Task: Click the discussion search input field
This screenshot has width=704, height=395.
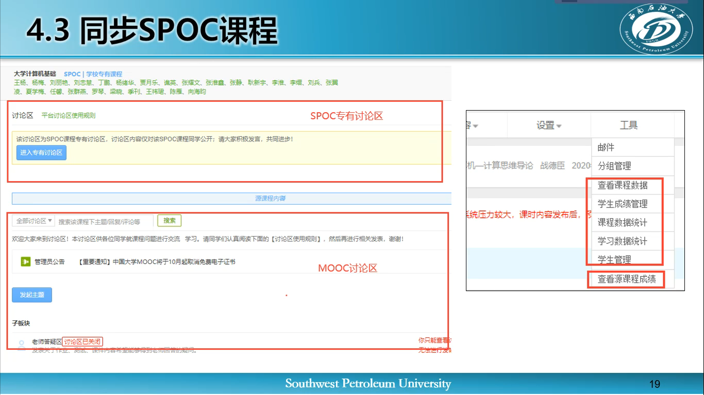Action: 104,221
